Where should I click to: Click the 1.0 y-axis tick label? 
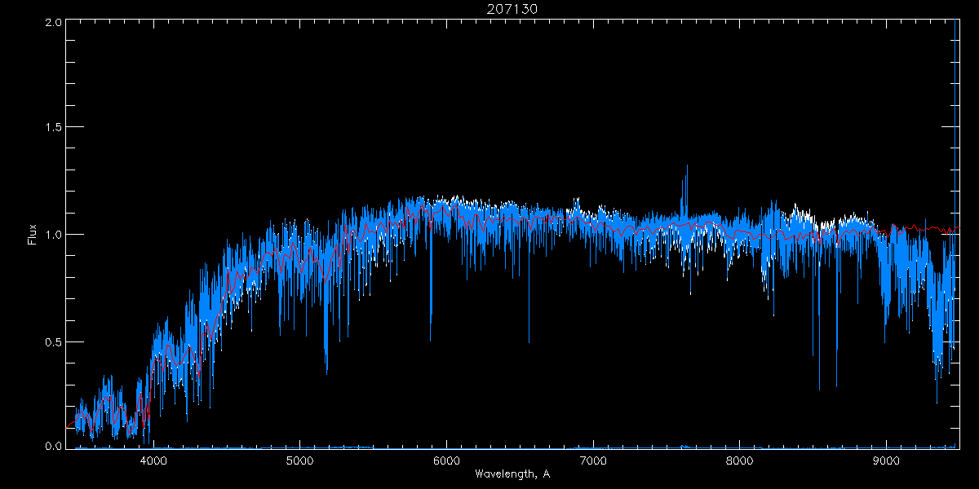(53, 235)
